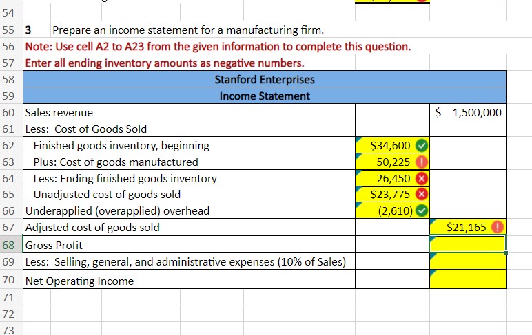Select the yellow cell for SG&A expenses
This screenshot has height=335, width=532.
click(468, 261)
